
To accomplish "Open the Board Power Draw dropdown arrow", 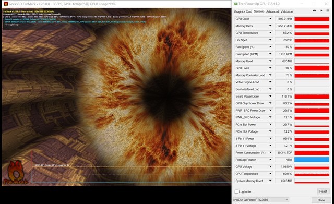I will [x=270, y=96].
